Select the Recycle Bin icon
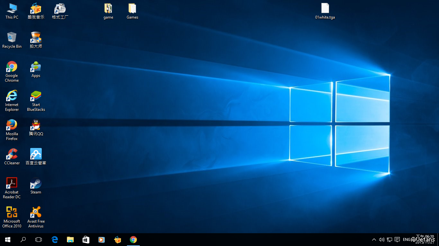 [12, 38]
